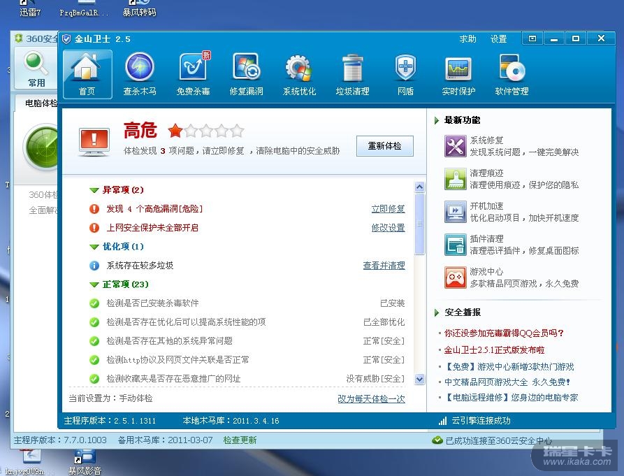
Task: Expand the 最新功能 panel arrow
Action: tap(437, 120)
